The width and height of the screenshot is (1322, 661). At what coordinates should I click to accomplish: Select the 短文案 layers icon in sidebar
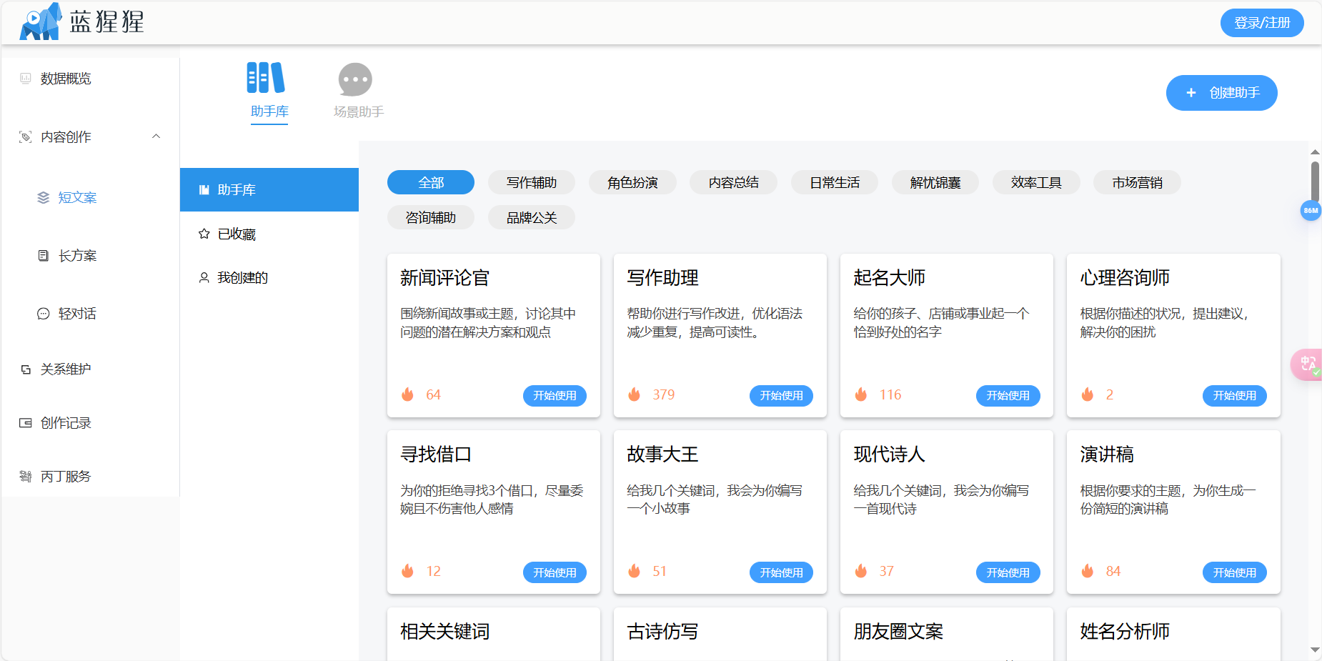42,198
